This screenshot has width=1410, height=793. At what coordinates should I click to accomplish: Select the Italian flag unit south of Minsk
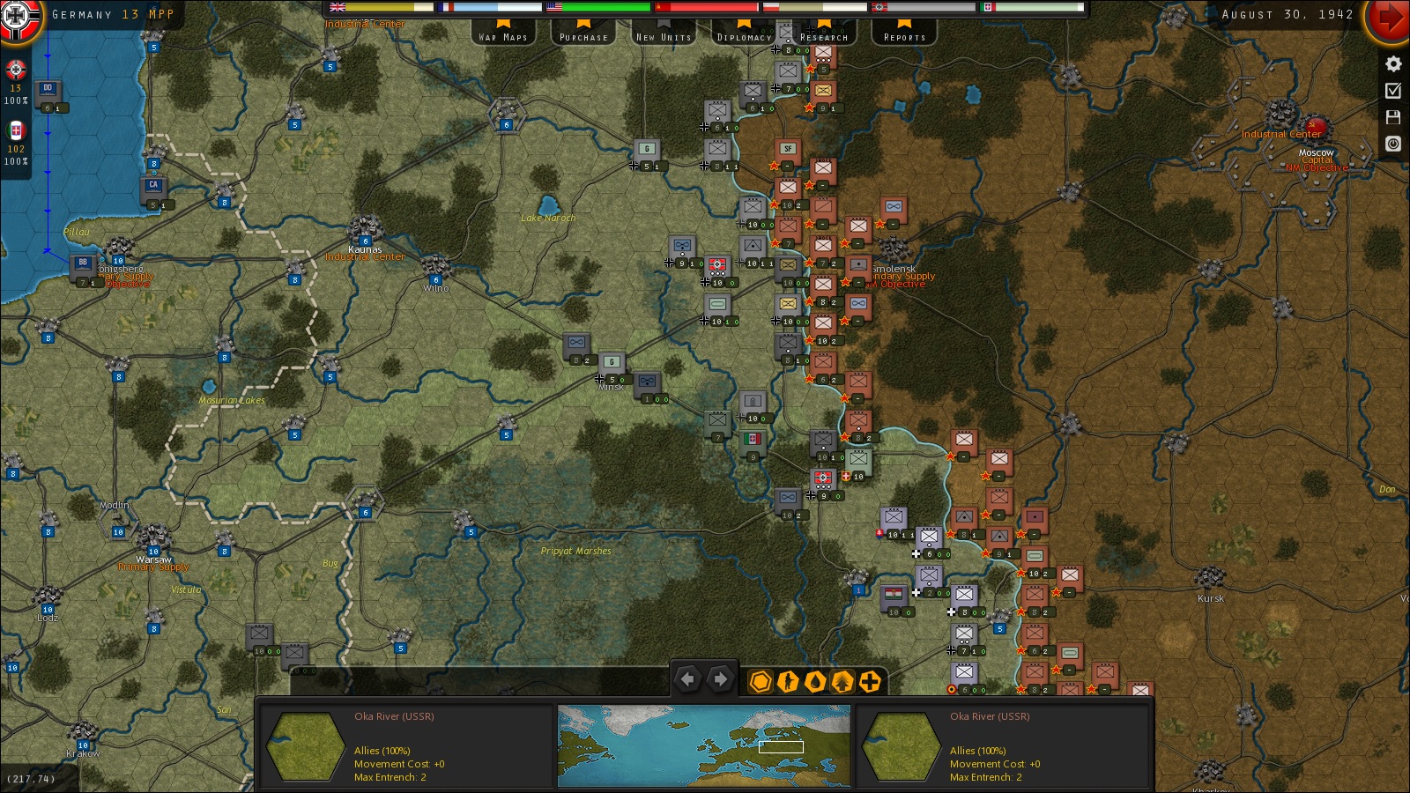pos(753,440)
